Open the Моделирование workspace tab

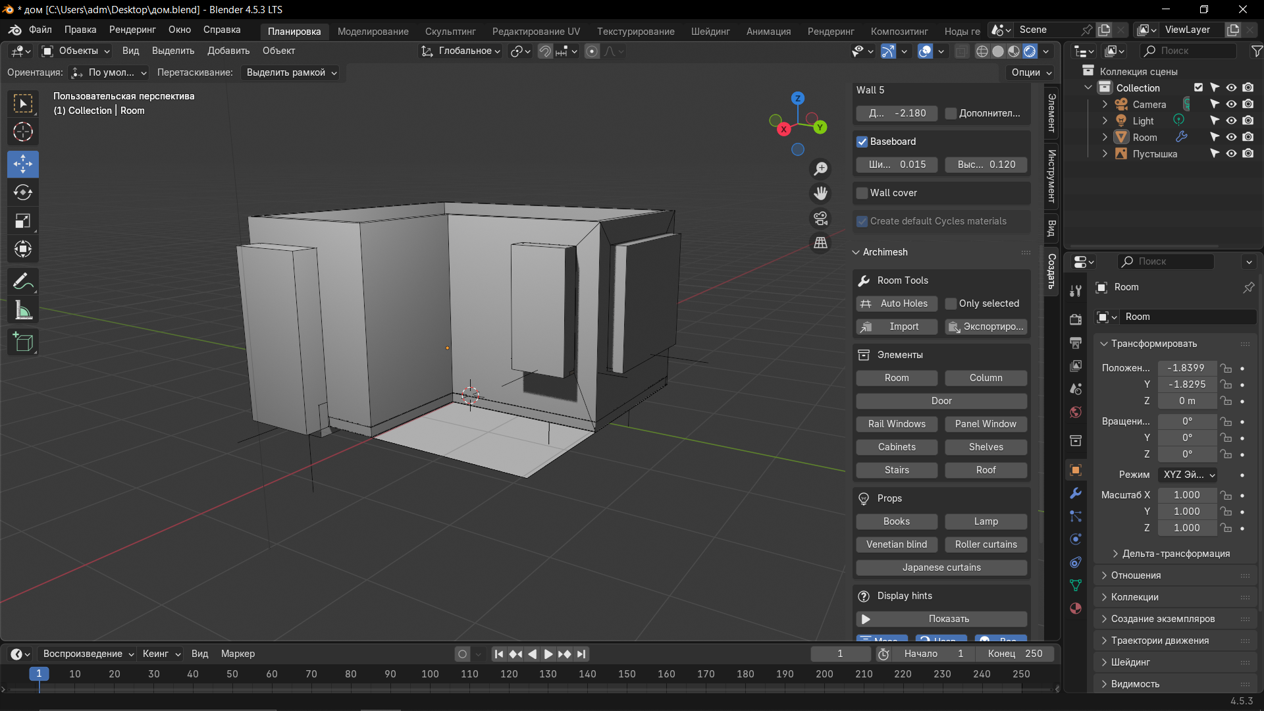[373, 31]
